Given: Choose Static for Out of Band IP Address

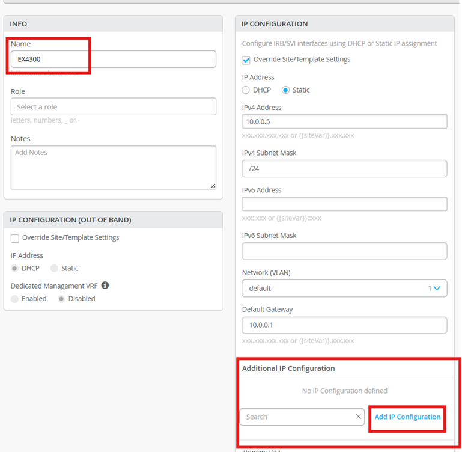Looking at the screenshot, I should [54, 269].
